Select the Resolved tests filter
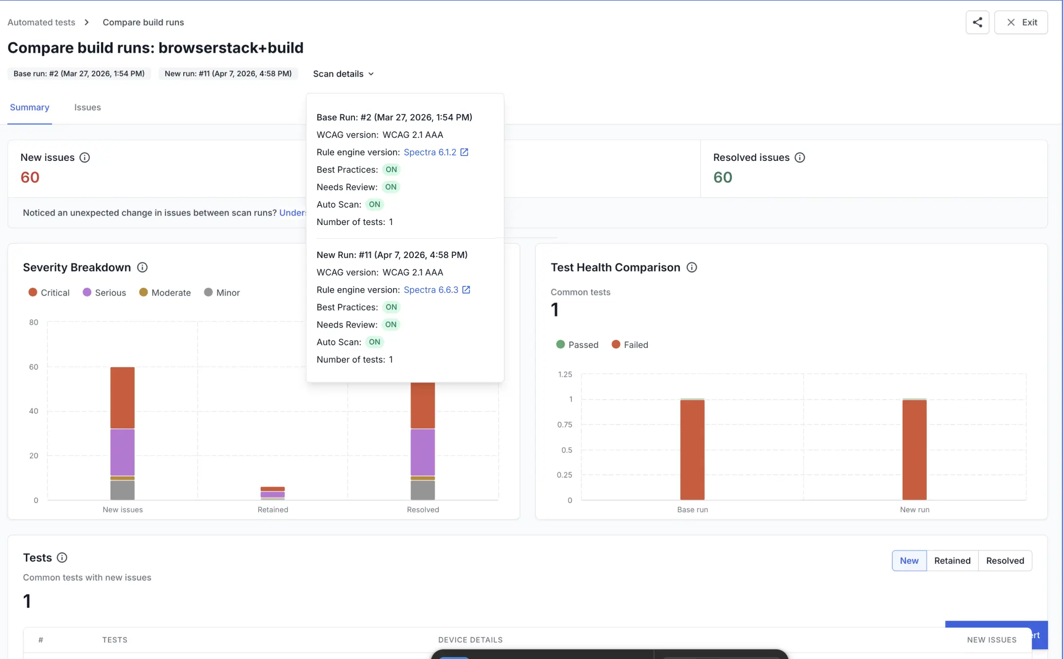Viewport: 1063px width, 659px height. (x=1005, y=561)
